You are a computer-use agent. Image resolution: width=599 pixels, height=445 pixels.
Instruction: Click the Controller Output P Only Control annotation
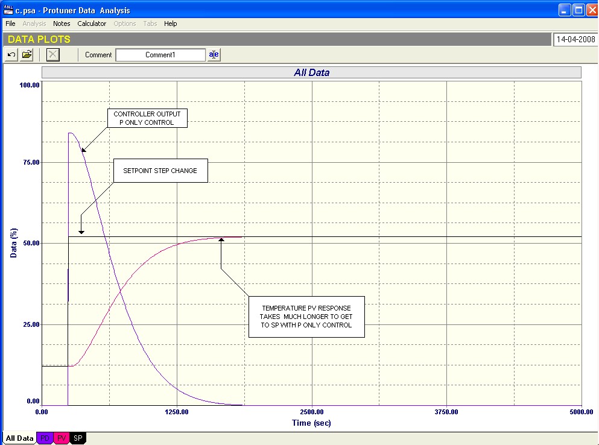tap(147, 118)
